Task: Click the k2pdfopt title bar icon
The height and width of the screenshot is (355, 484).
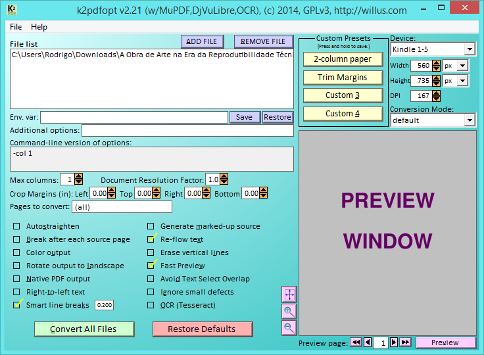Action: click(12, 9)
